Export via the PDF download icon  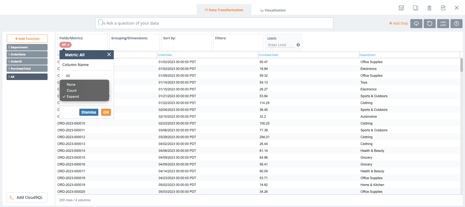click(443, 8)
